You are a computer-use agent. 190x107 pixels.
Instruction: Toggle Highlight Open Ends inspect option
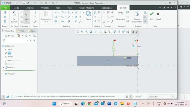145,17
